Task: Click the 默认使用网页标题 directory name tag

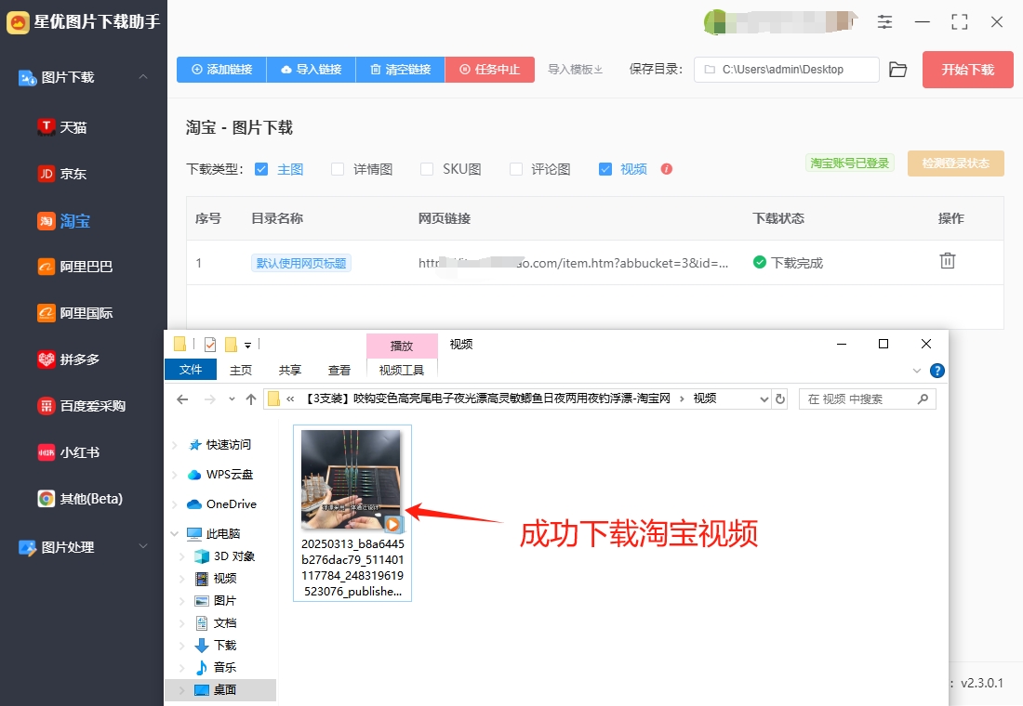Action: pyautogui.click(x=300, y=263)
